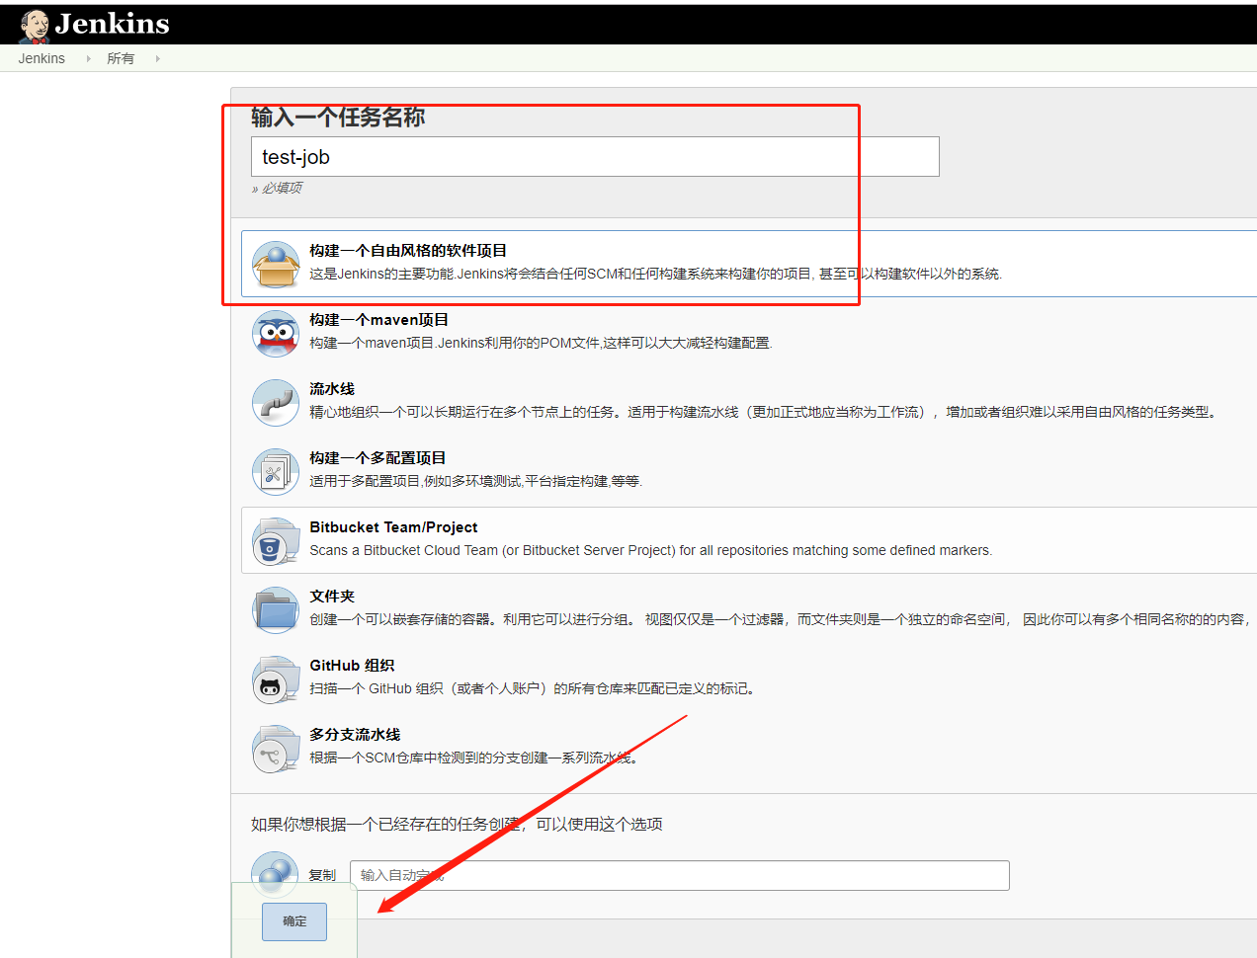Choose 构建一个自由风格的软件项目 title
This screenshot has width=1257, height=958.
pos(408,251)
